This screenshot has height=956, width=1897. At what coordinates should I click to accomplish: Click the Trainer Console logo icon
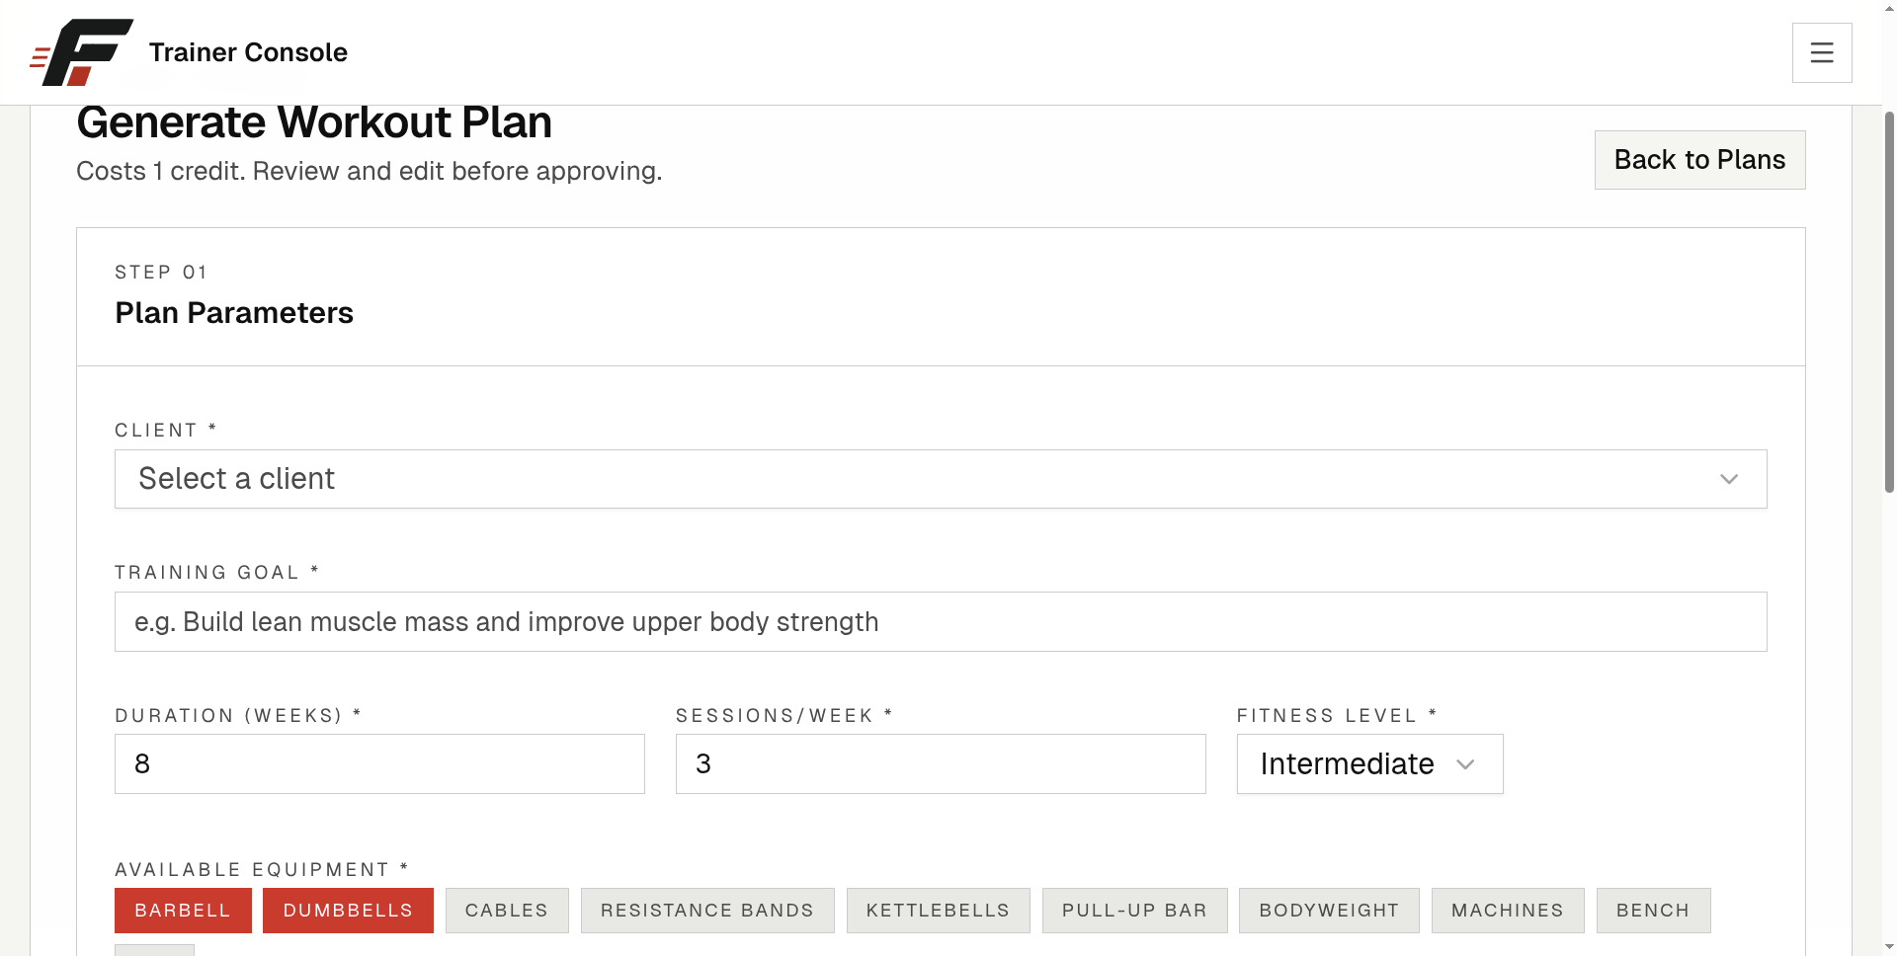pos(82,52)
